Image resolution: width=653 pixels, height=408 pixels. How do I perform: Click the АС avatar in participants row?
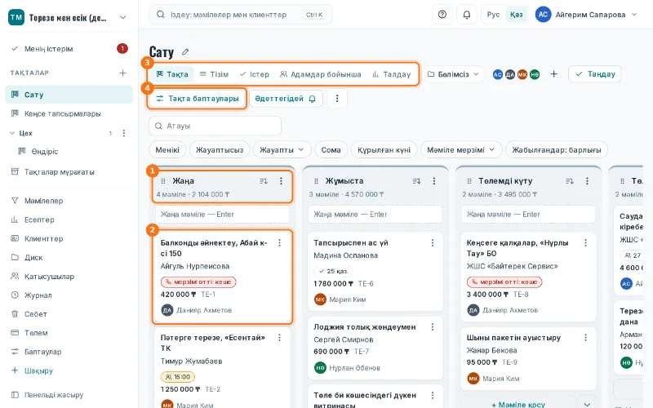tap(498, 74)
